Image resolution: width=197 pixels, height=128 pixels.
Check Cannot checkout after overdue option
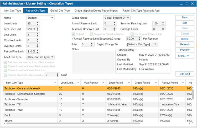pos(6,75)
